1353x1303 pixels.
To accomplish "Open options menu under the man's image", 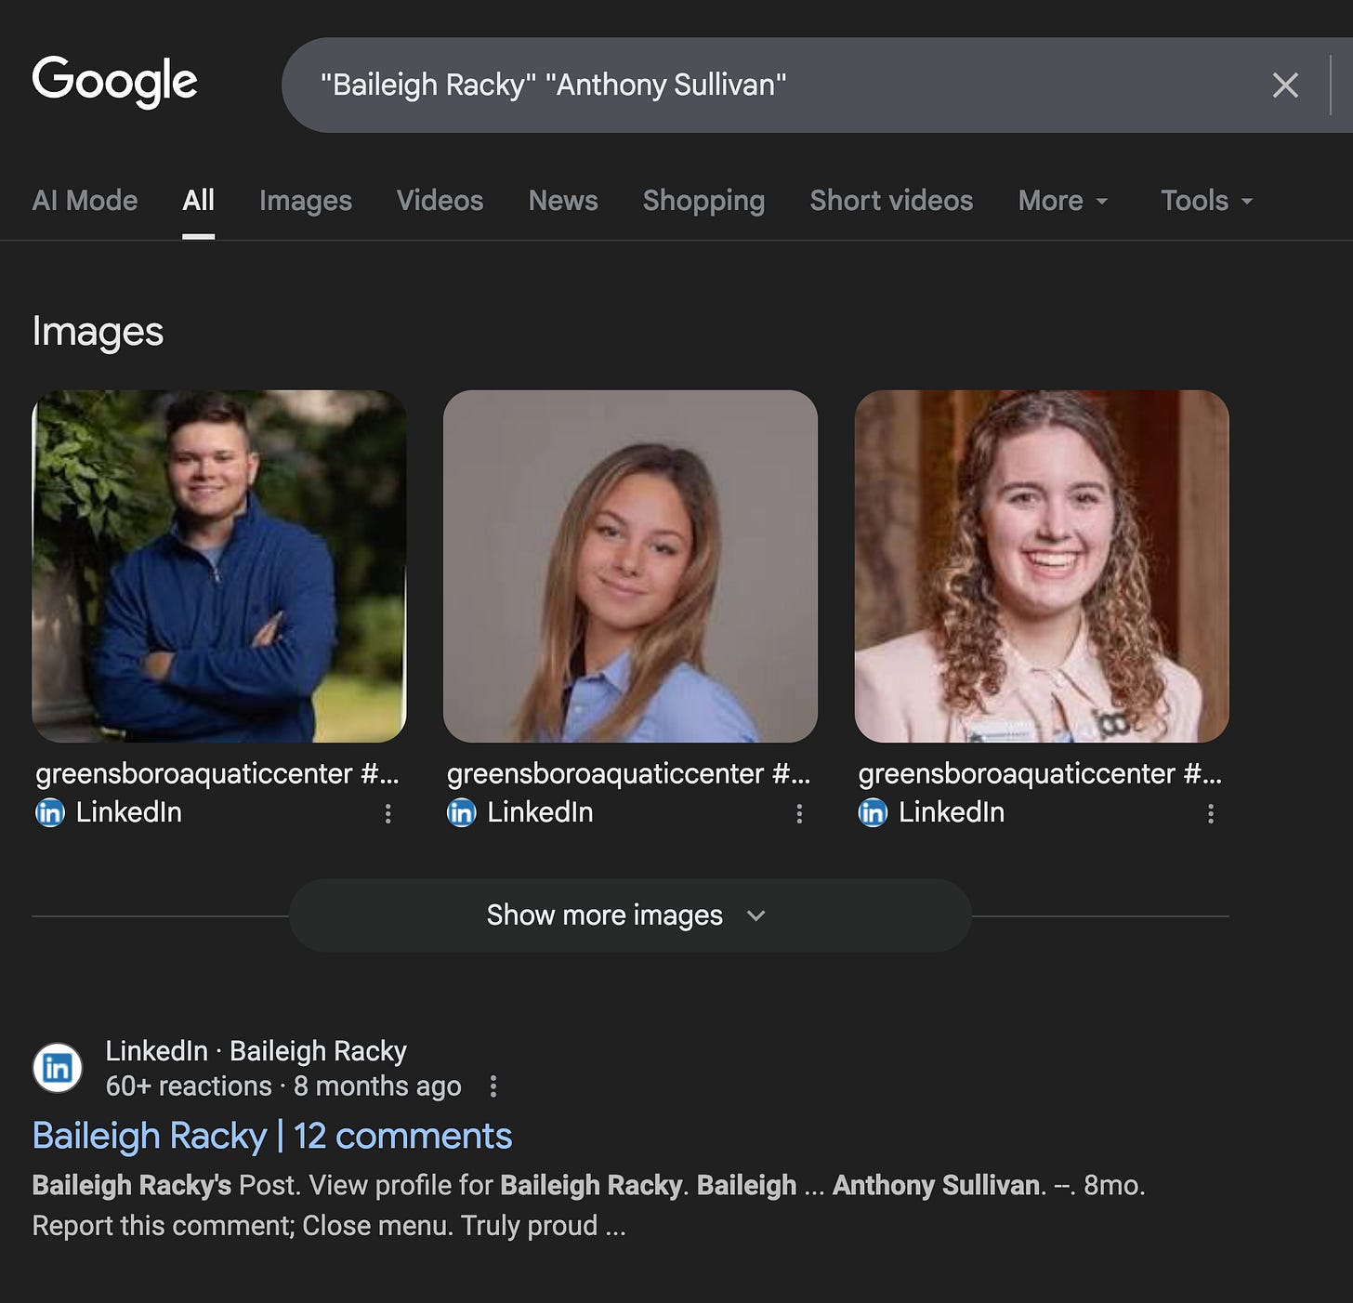I will 388,814.
